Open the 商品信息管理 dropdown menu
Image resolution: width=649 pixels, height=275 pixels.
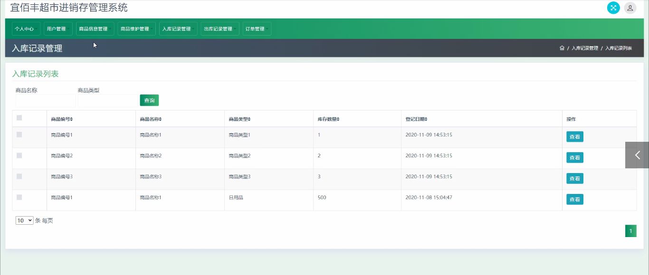[x=95, y=29]
